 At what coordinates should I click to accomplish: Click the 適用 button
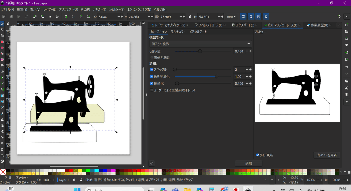(248, 163)
